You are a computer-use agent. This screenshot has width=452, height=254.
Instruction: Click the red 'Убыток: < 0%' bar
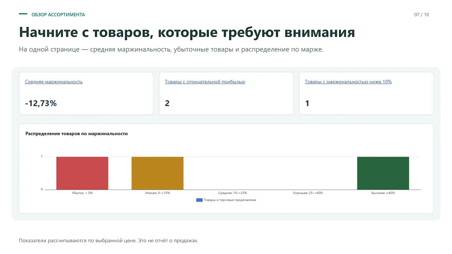coord(83,173)
